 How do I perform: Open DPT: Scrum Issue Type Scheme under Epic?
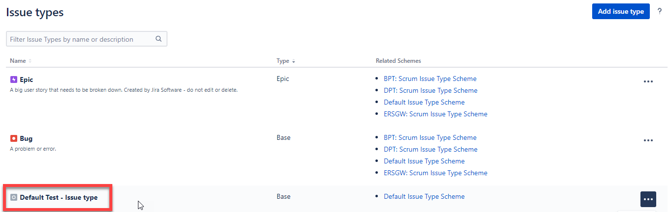tap(431, 90)
